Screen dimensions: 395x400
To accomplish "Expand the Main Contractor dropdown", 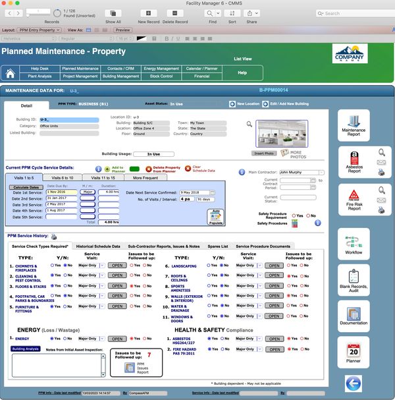I will click(x=313, y=172).
